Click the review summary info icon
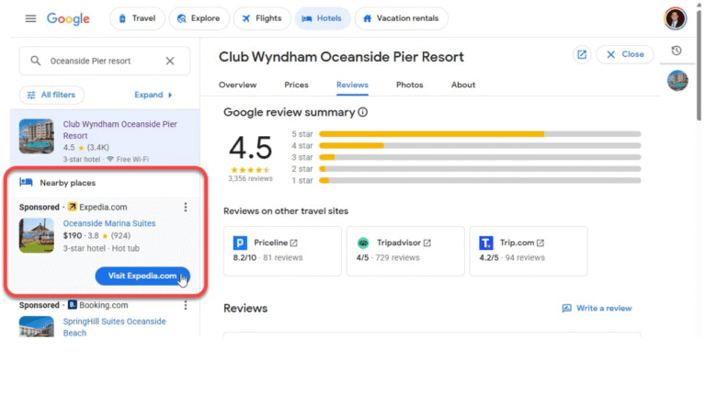Screen dimensions: 706x397 point(363,112)
